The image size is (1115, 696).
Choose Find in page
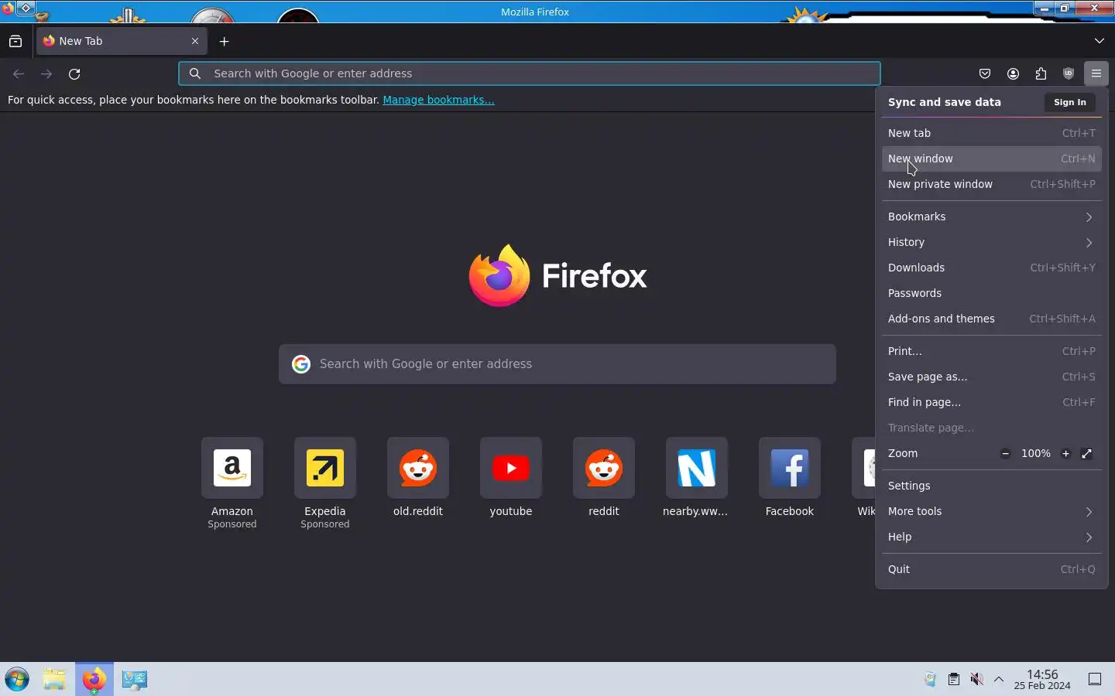pyautogui.click(x=992, y=402)
